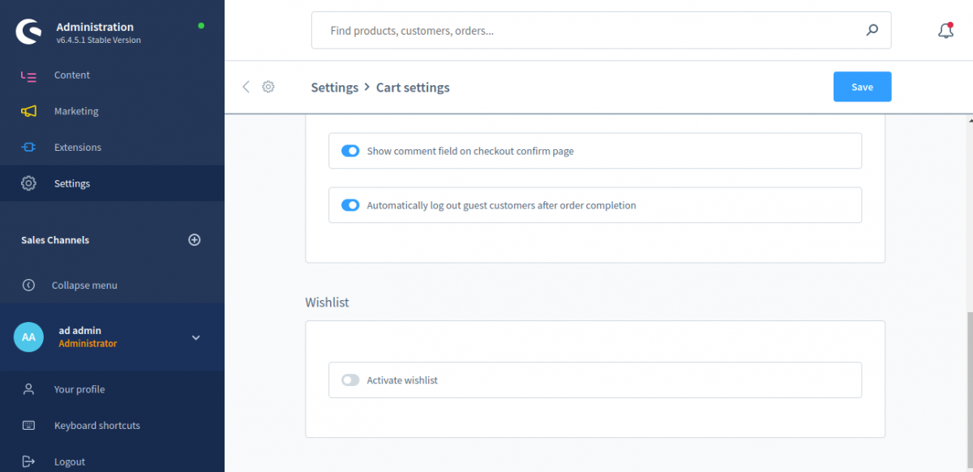Click the gear icon beside breadcrumb
This screenshot has height=472, width=973.
pyautogui.click(x=268, y=87)
